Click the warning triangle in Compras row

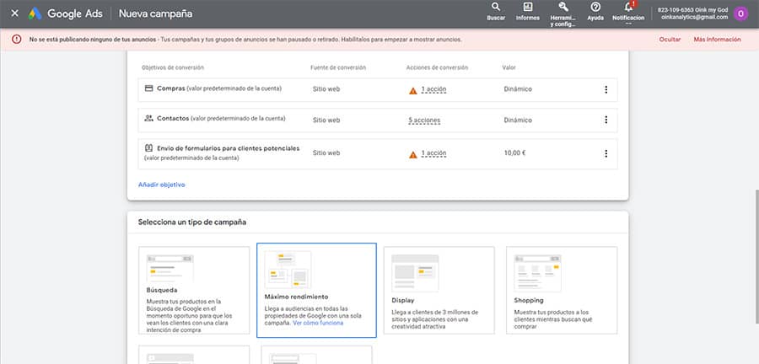(413, 90)
